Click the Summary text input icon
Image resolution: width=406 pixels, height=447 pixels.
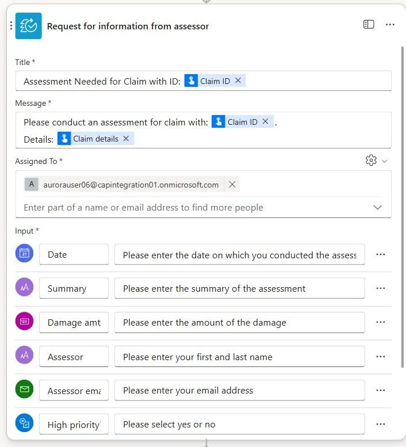point(24,287)
